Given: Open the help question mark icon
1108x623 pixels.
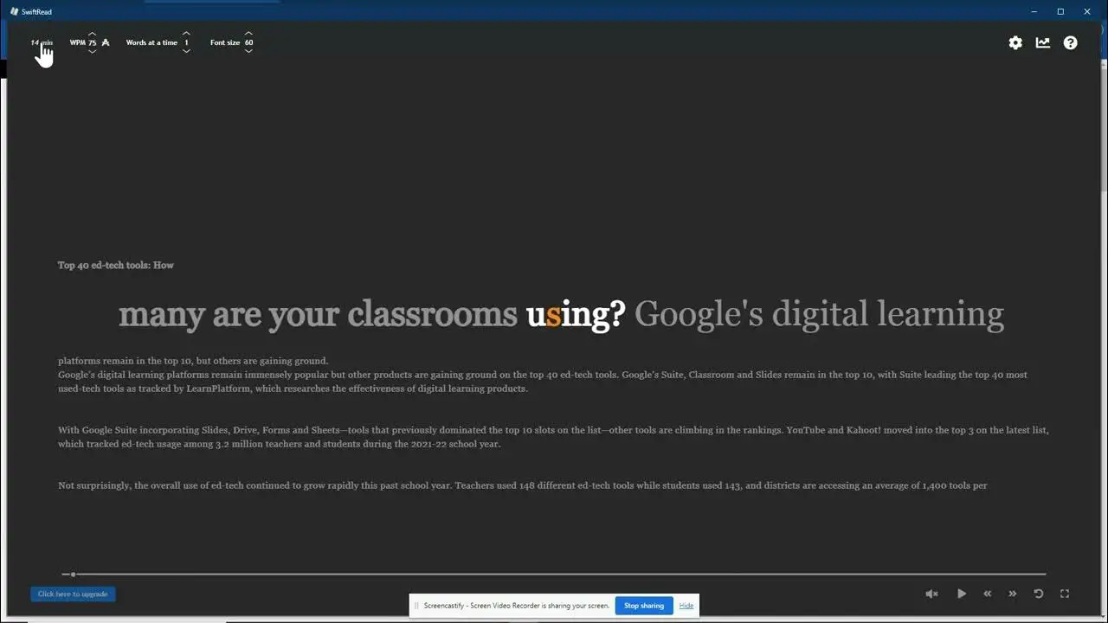Looking at the screenshot, I should point(1071,42).
